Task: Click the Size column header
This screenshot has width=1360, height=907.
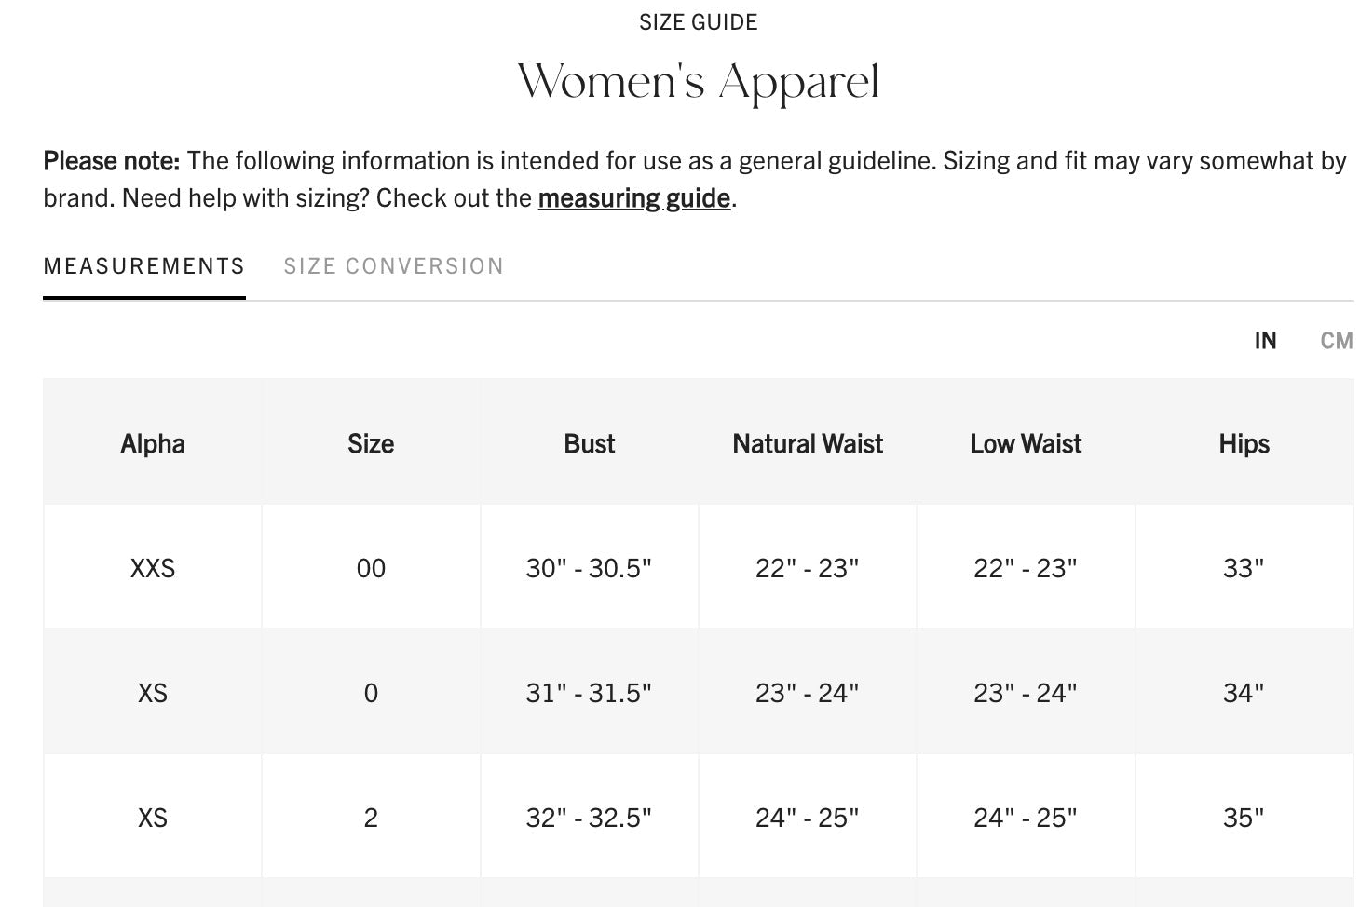Action: 371,444
